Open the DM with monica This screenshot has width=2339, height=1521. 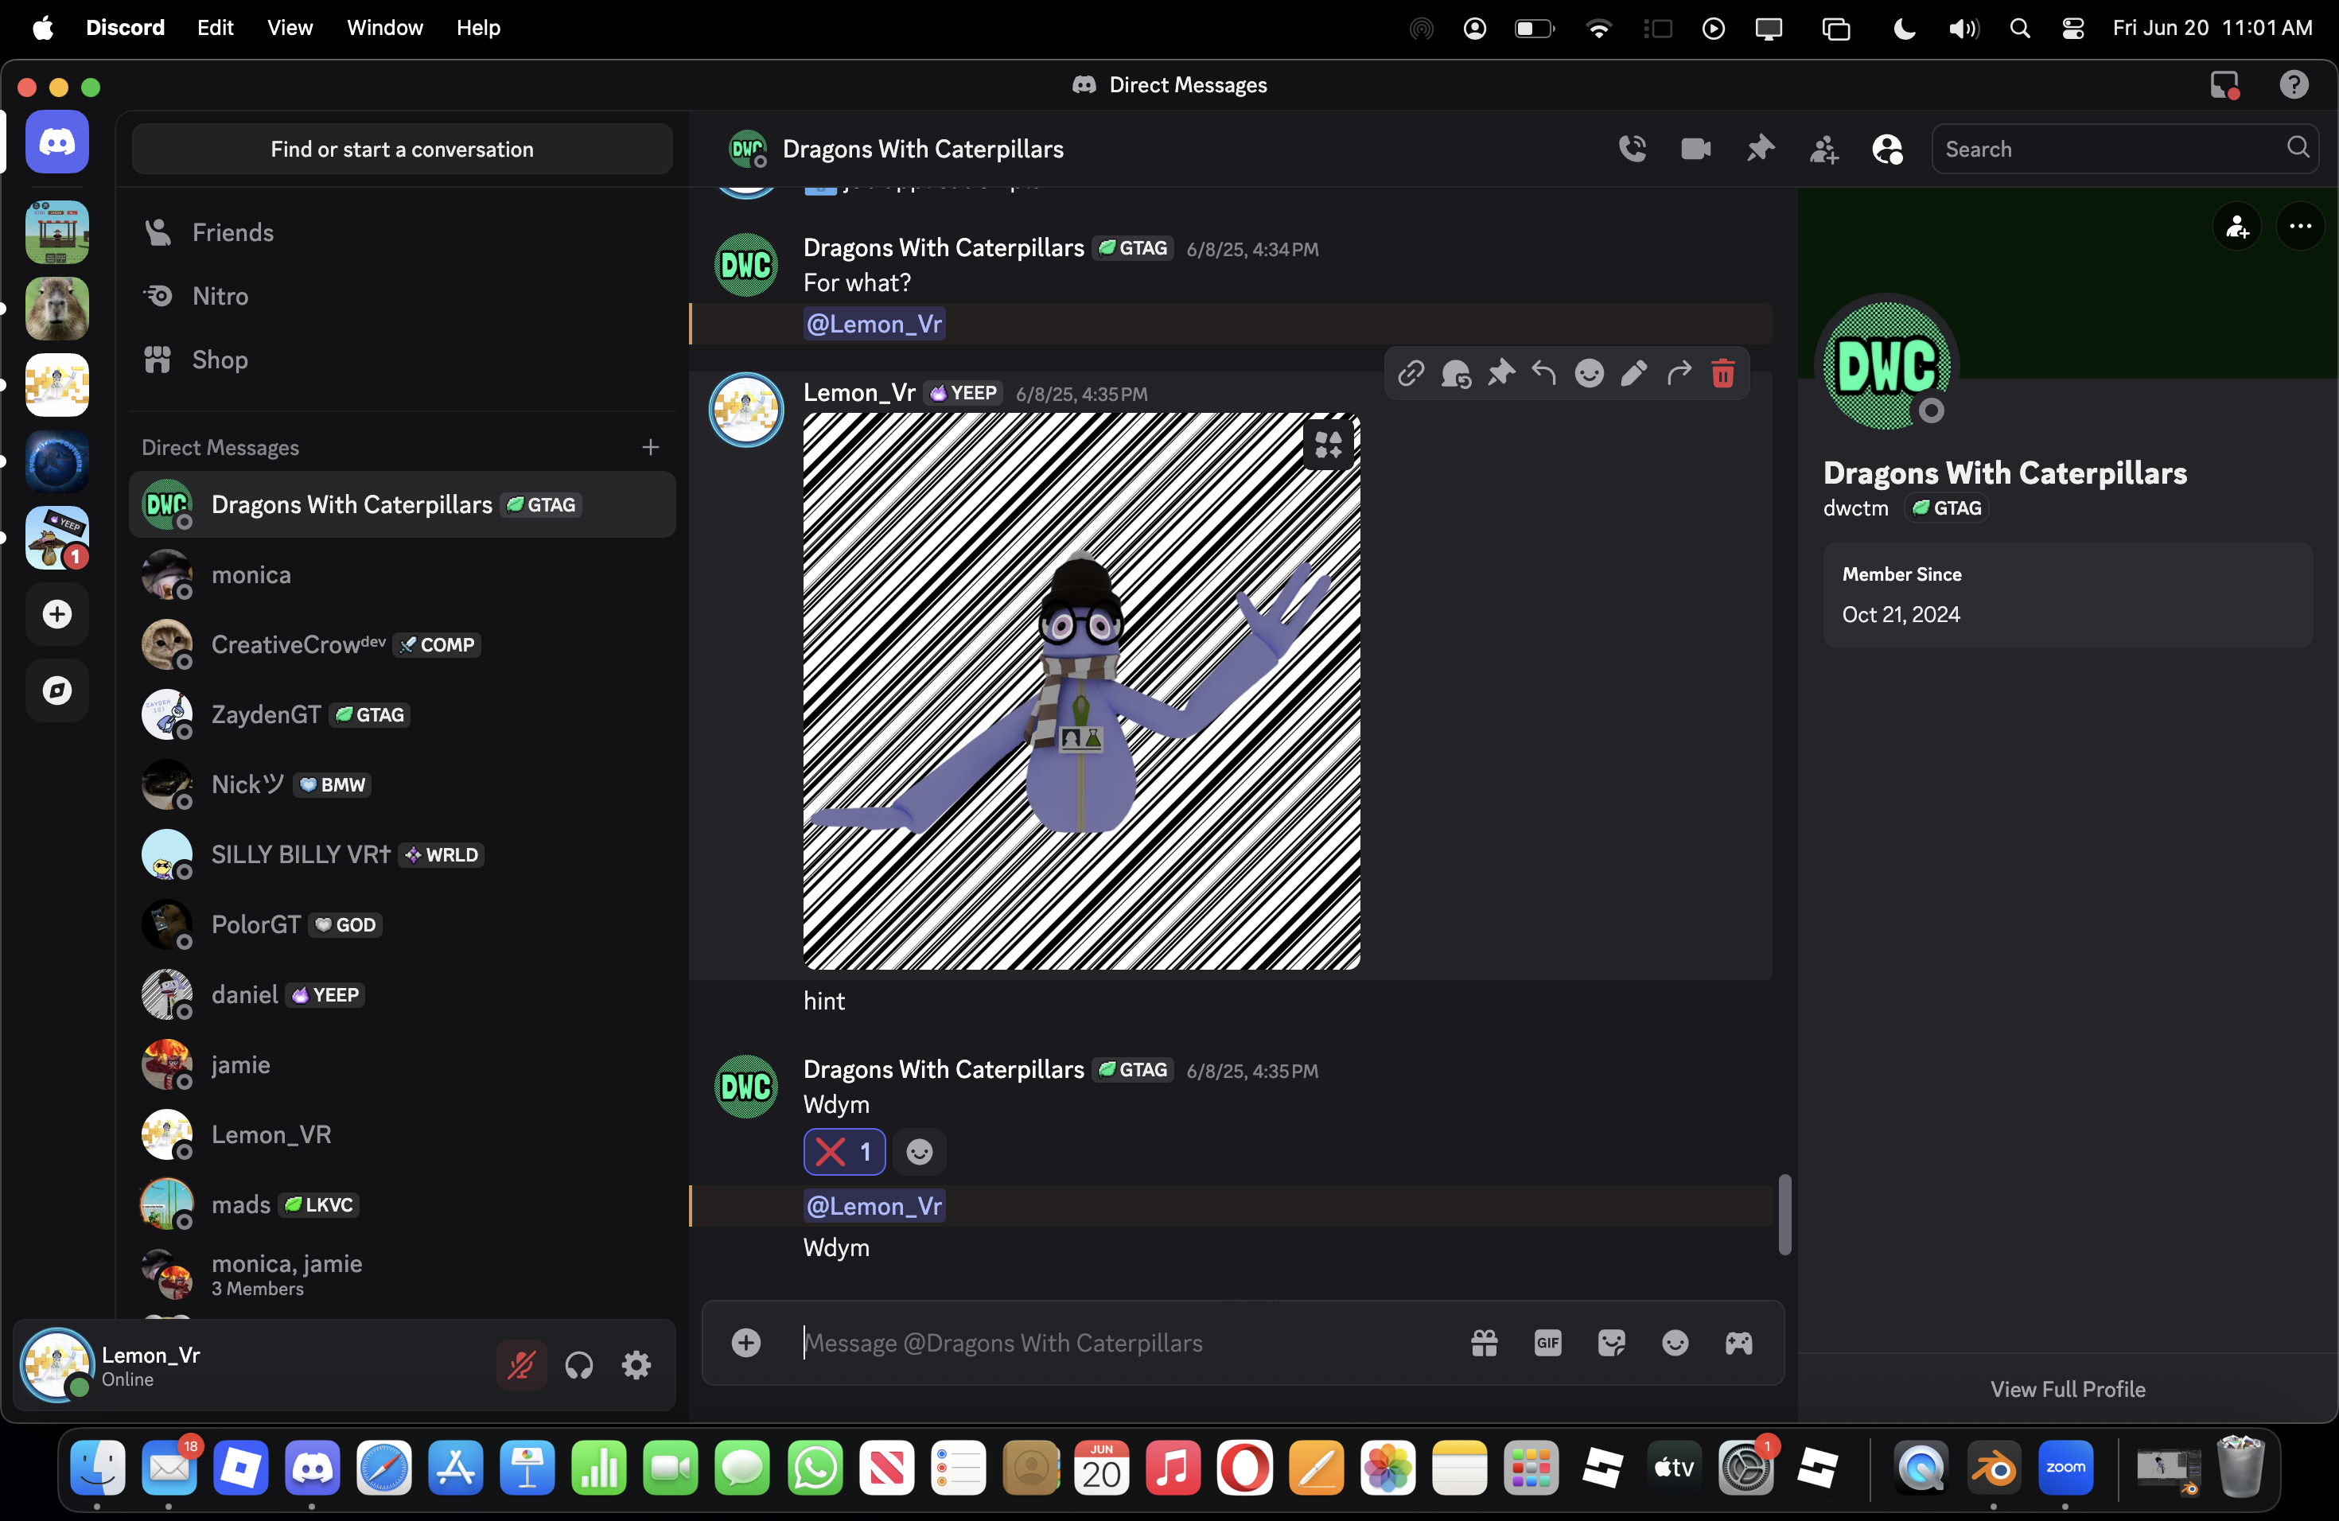[x=402, y=575]
